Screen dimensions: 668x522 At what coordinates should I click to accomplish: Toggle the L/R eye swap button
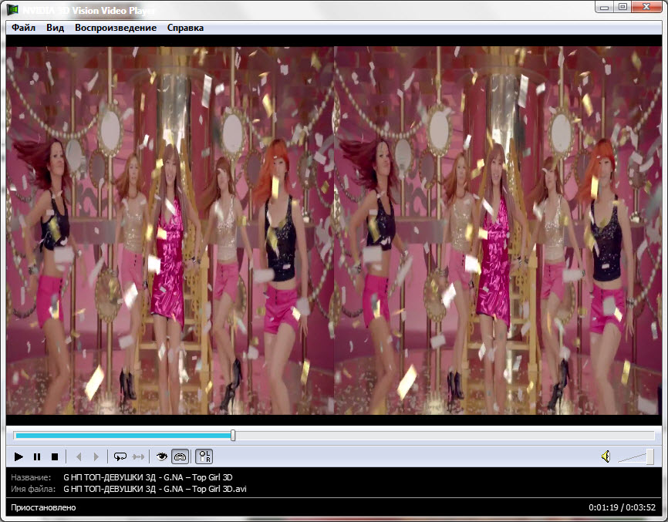[204, 457]
